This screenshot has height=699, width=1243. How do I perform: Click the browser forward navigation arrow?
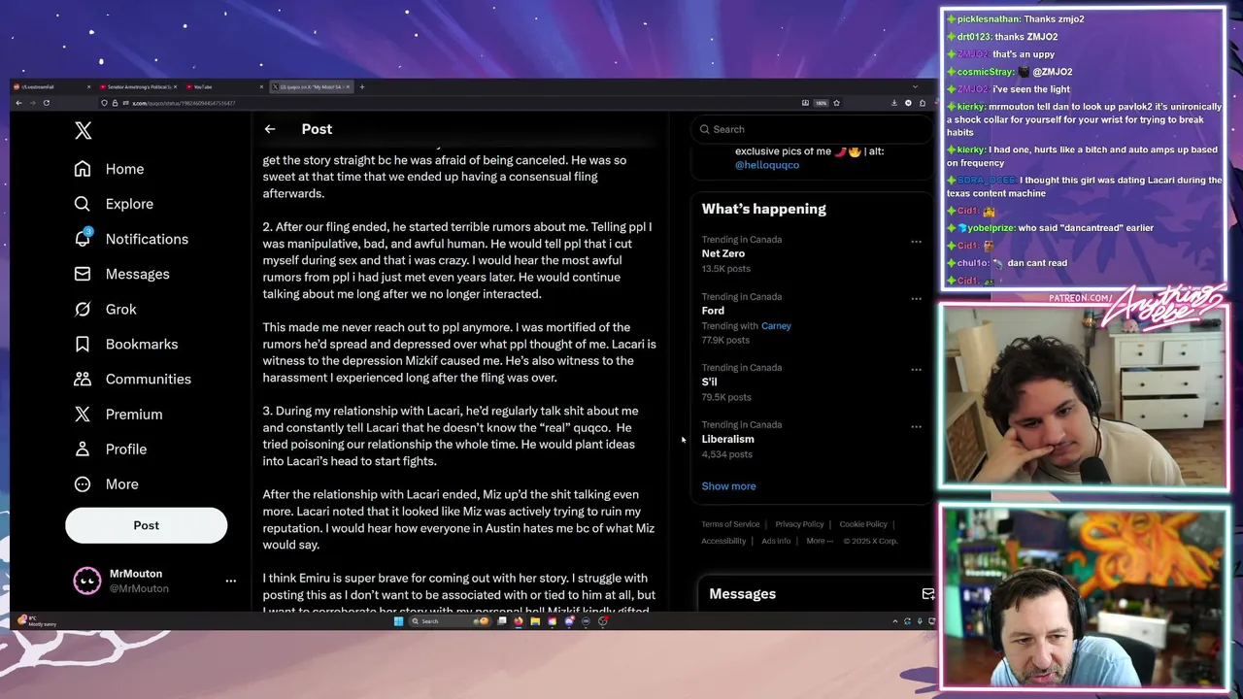32,103
